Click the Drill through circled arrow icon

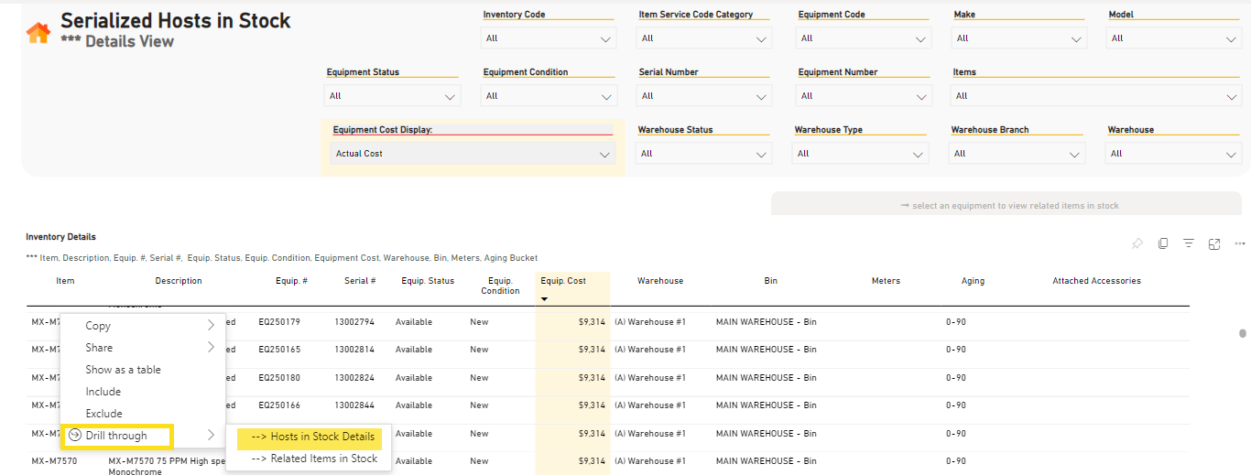[75, 436]
